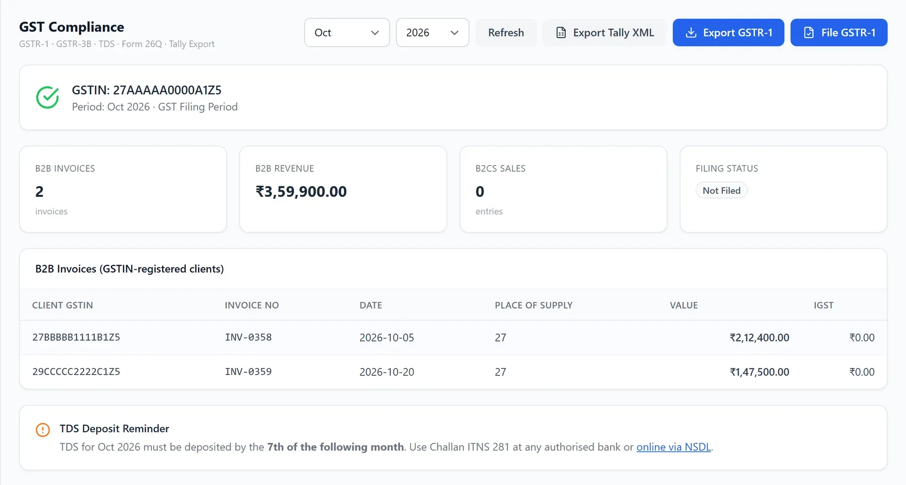Click IGST ₹0.00 in the INV-0358 row
The width and height of the screenshot is (906, 485).
pos(862,338)
